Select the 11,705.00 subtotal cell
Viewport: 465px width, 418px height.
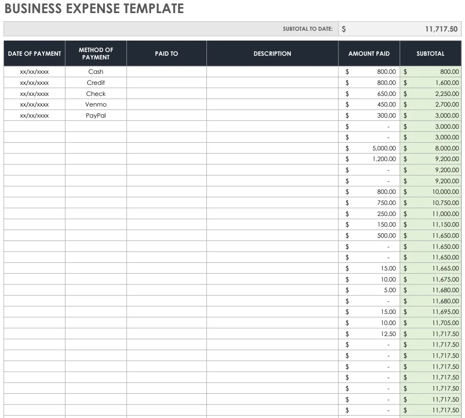430,323
